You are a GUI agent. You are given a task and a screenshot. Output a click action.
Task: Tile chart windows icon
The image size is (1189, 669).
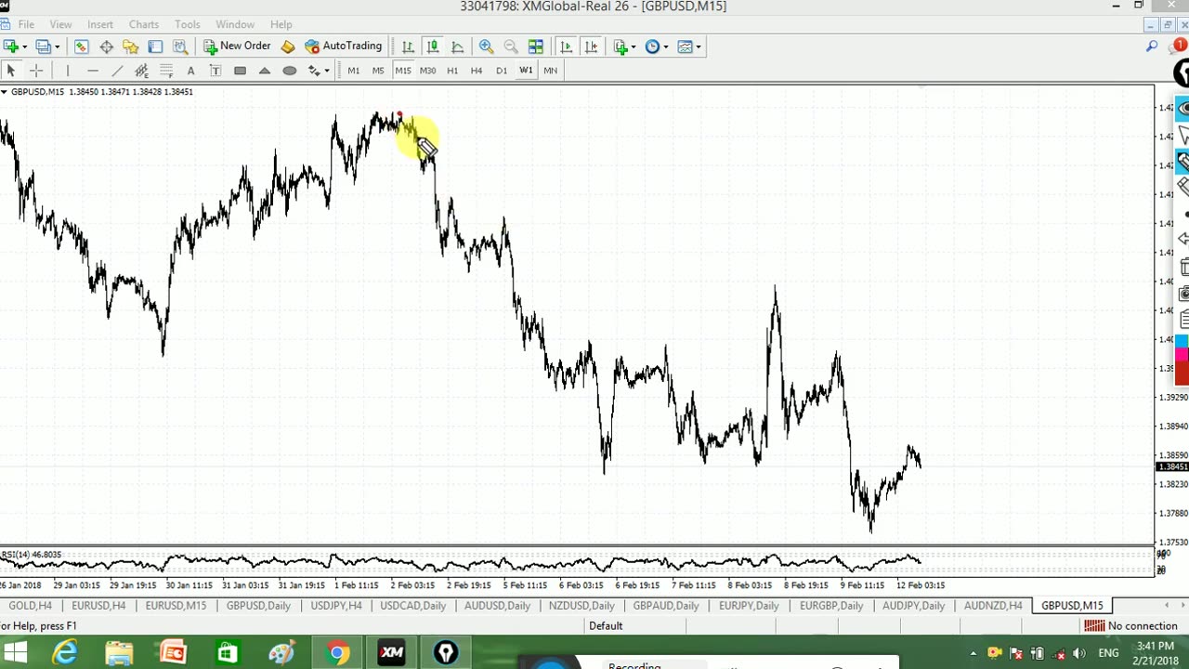point(535,46)
